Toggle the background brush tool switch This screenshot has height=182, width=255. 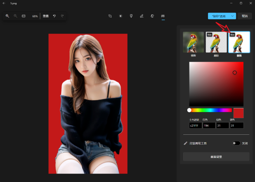(x=236, y=143)
